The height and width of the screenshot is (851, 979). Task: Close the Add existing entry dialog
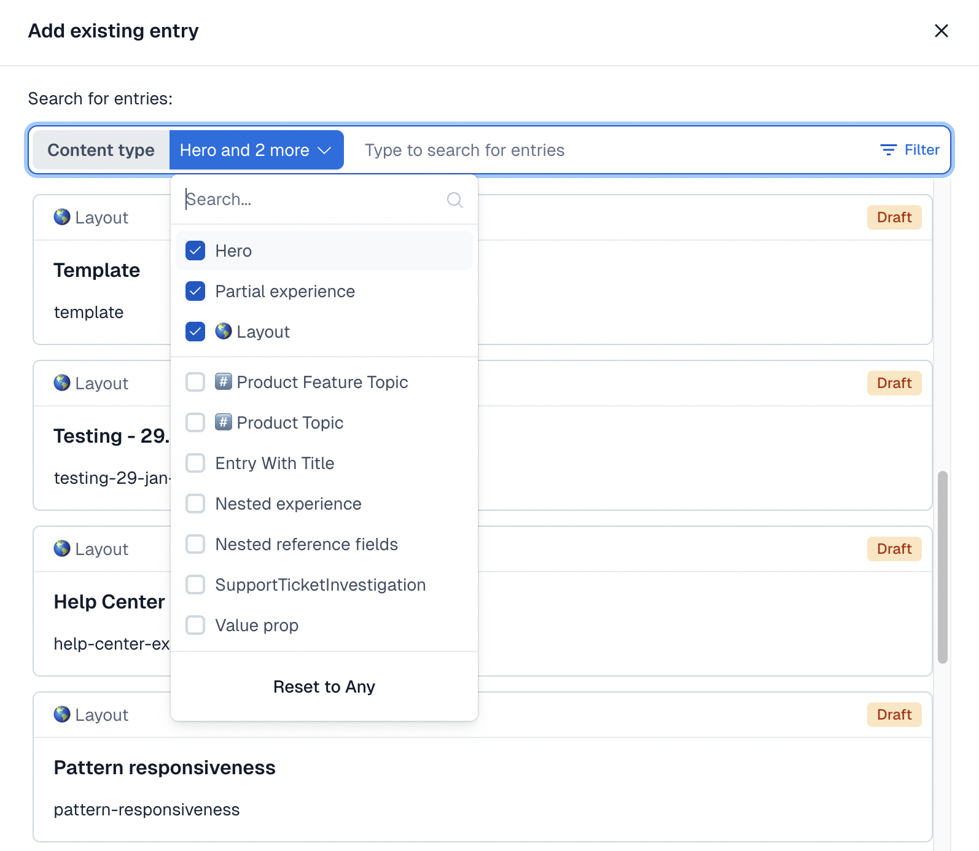pyautogui.click(x=941, y=31)
